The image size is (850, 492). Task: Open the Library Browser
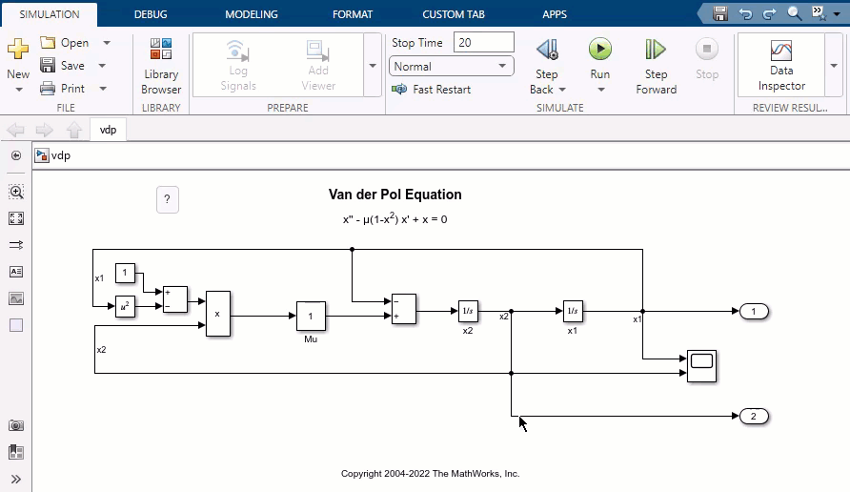click(x=161, y=66)
